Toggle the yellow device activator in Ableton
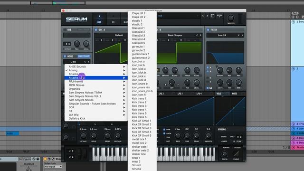The image size is (304, 171). (x=45, y=159)
